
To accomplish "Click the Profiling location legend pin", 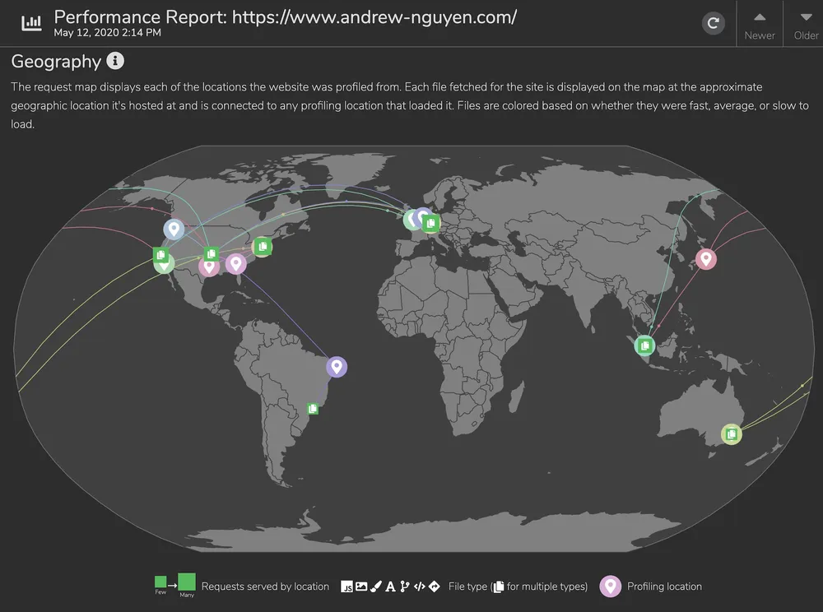I will pos(610,586).
